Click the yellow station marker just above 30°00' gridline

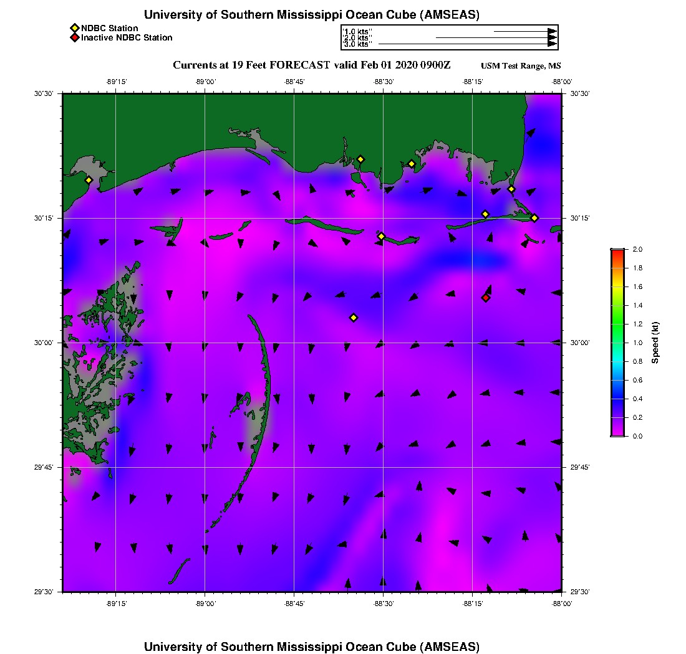[354, 318]
